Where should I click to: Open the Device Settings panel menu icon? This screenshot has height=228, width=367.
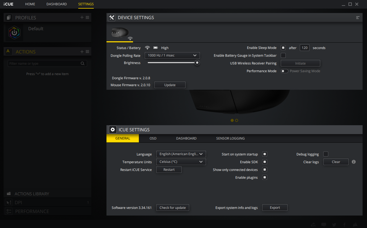358,17
